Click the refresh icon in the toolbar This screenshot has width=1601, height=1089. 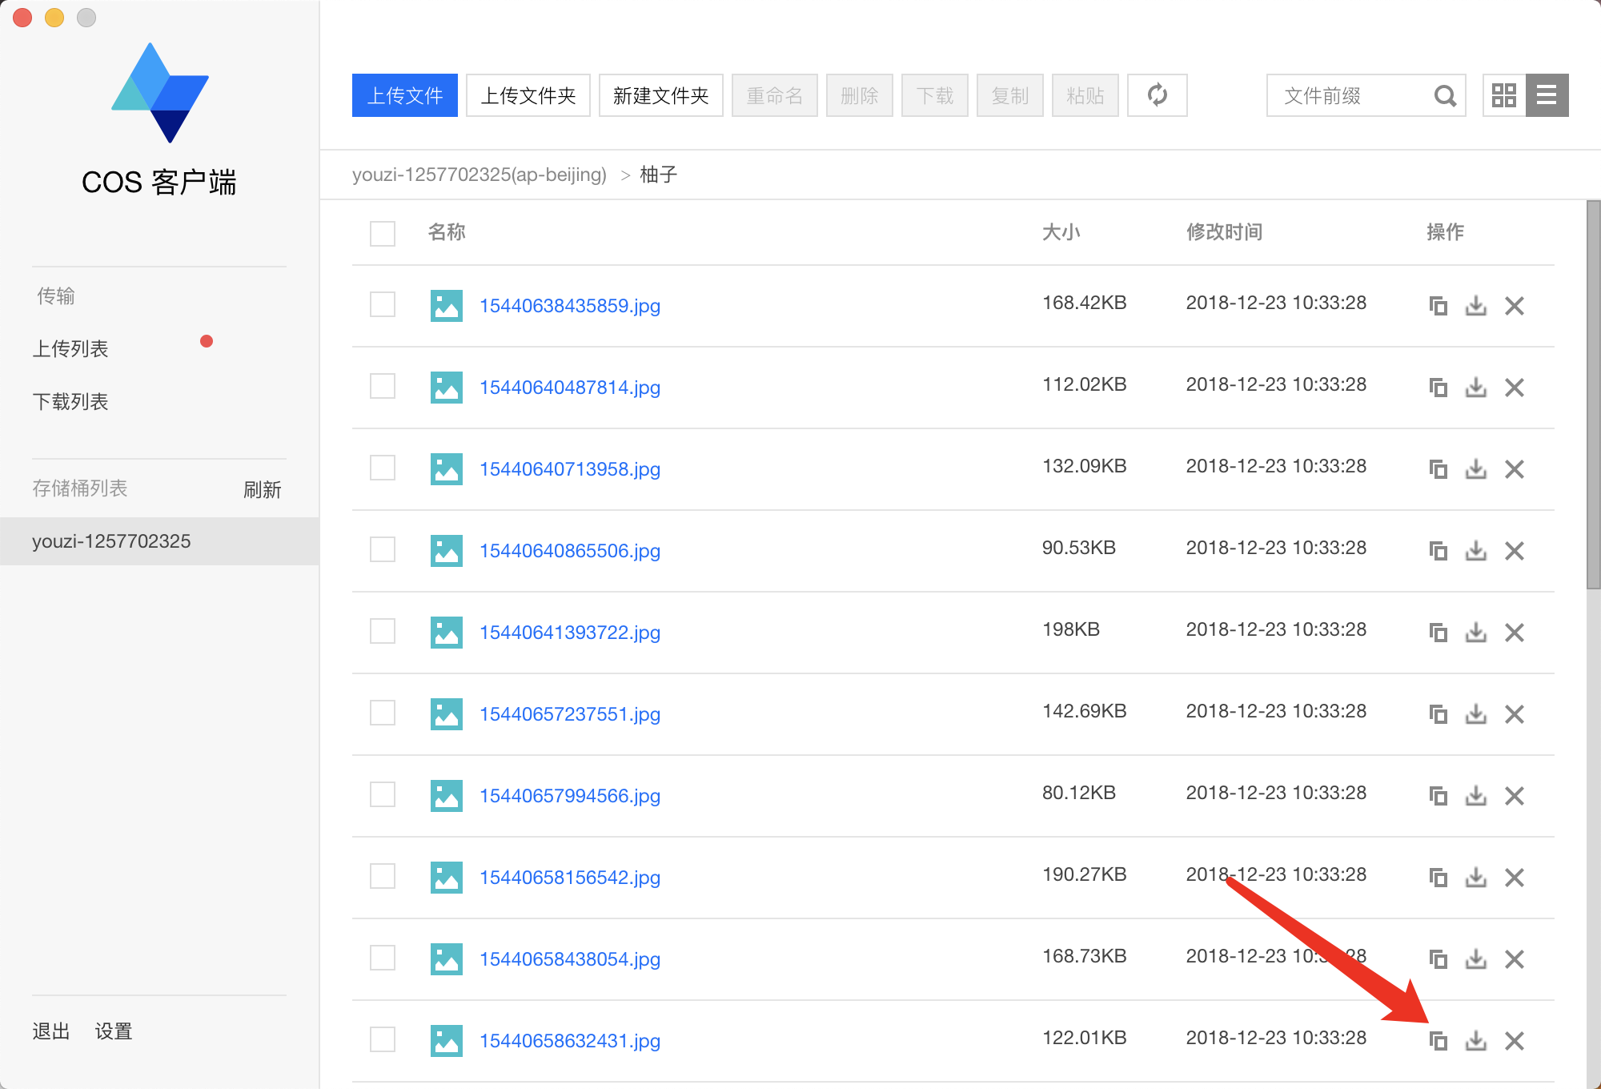[1157, 95]
